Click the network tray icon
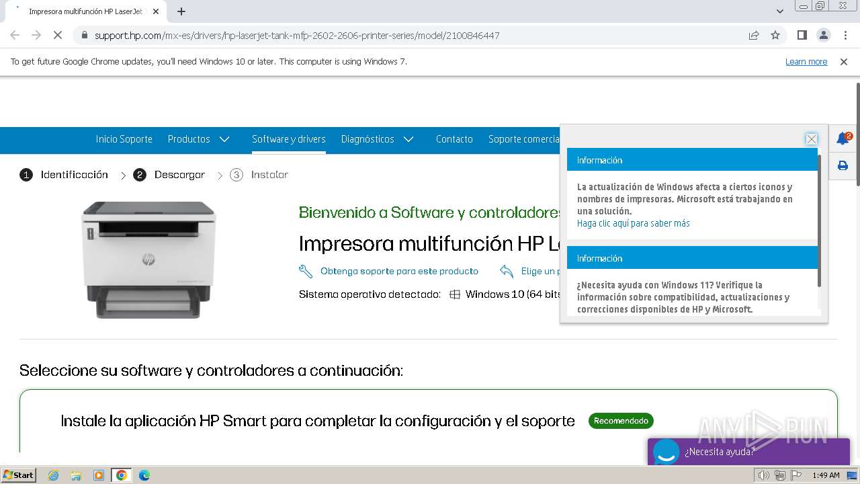This screenshot has width=860, height=484. click(x=779, y=475)
